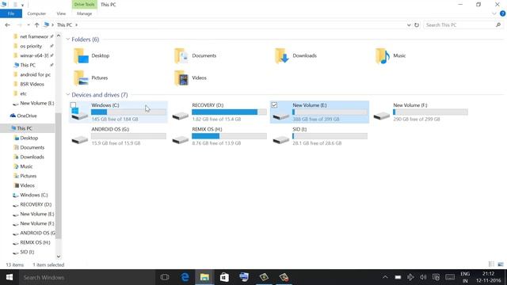This screenshot has height=285, width=507.
Task: Open the address bar history dropdown
Action: 409,25
